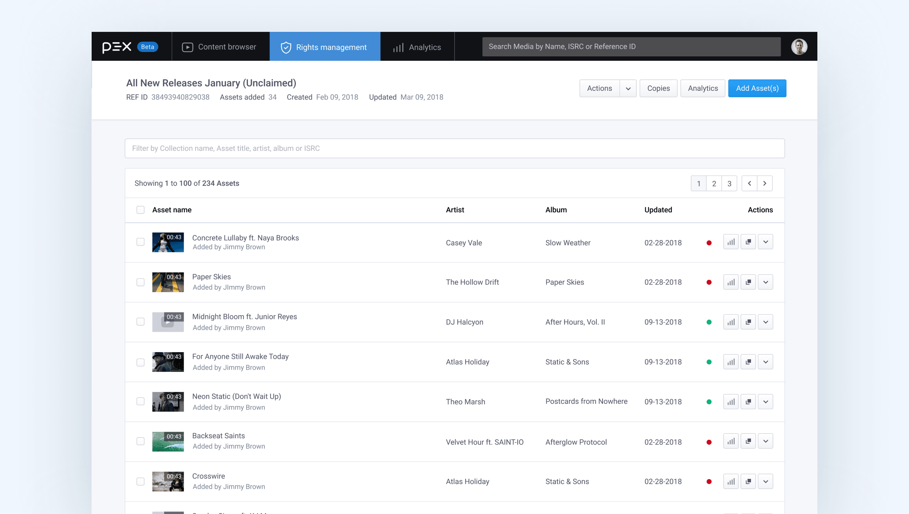Expand the header Actions dropdown arrow
Viewport: 909px width, 514px height.
(x=628, y=89)
